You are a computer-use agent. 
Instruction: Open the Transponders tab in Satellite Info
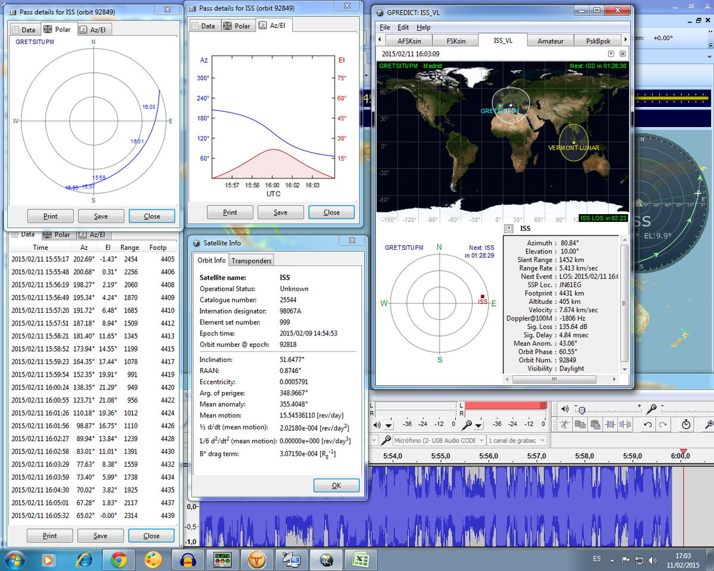pos(251,261)
